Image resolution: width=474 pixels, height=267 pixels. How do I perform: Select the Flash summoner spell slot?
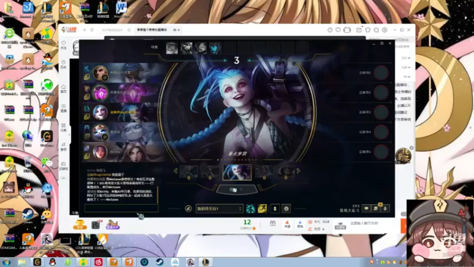pos(262,209)
